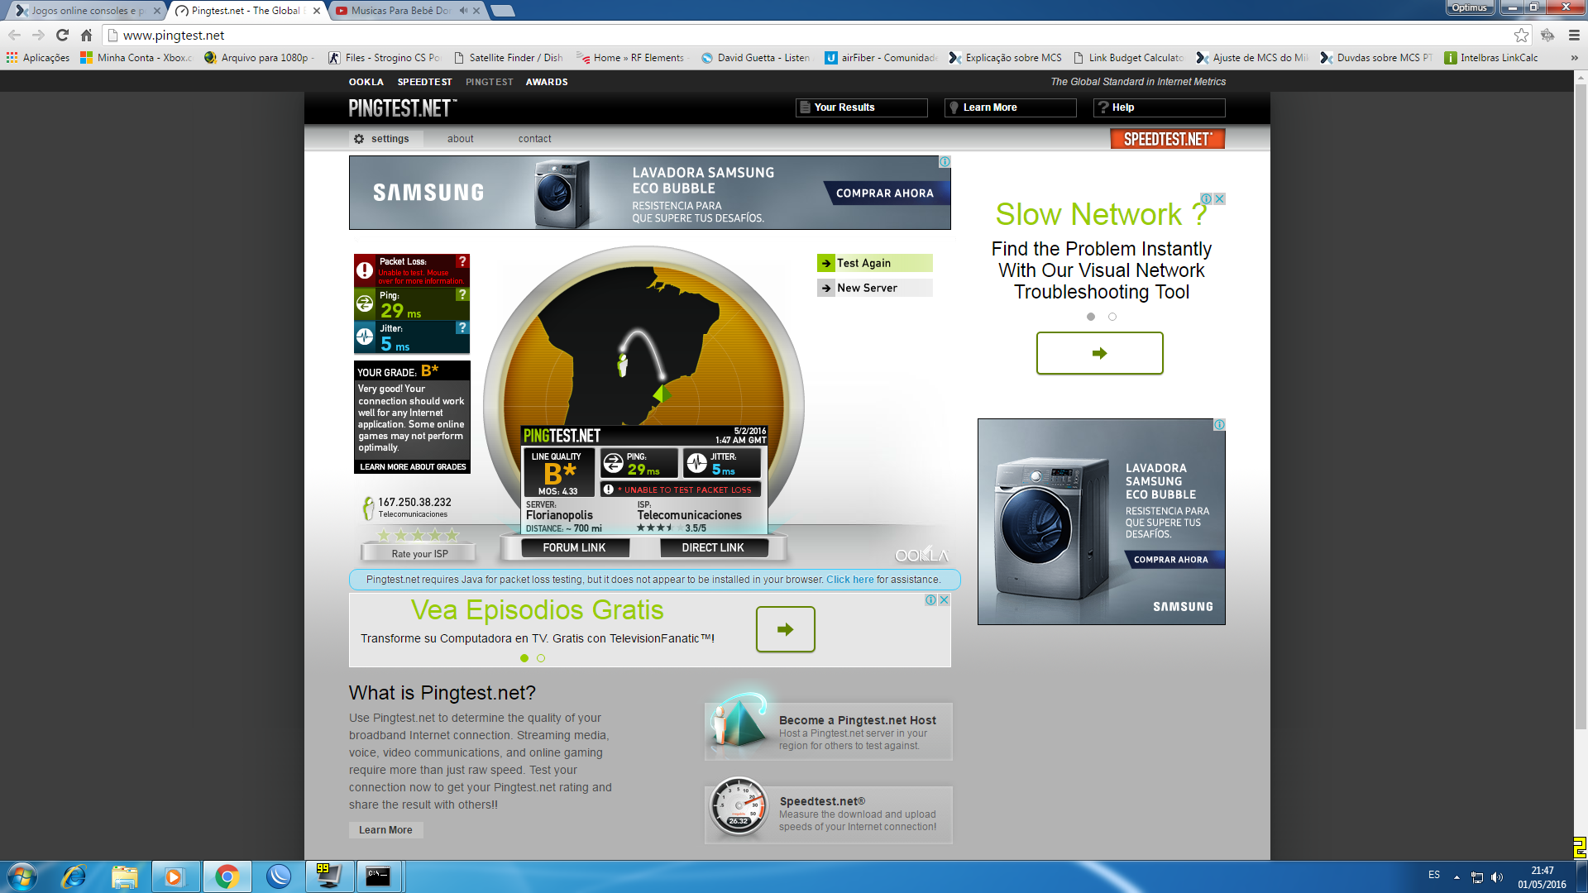
Task: Bookmark page with the star icon
Action: (x=1521, y=35)
